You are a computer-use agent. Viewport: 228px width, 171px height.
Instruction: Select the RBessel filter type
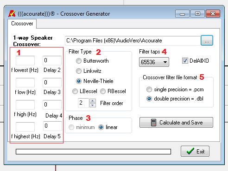103,91
